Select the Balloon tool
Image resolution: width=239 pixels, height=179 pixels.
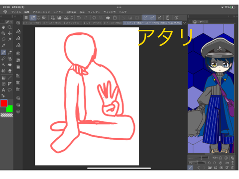click(10, 90)
